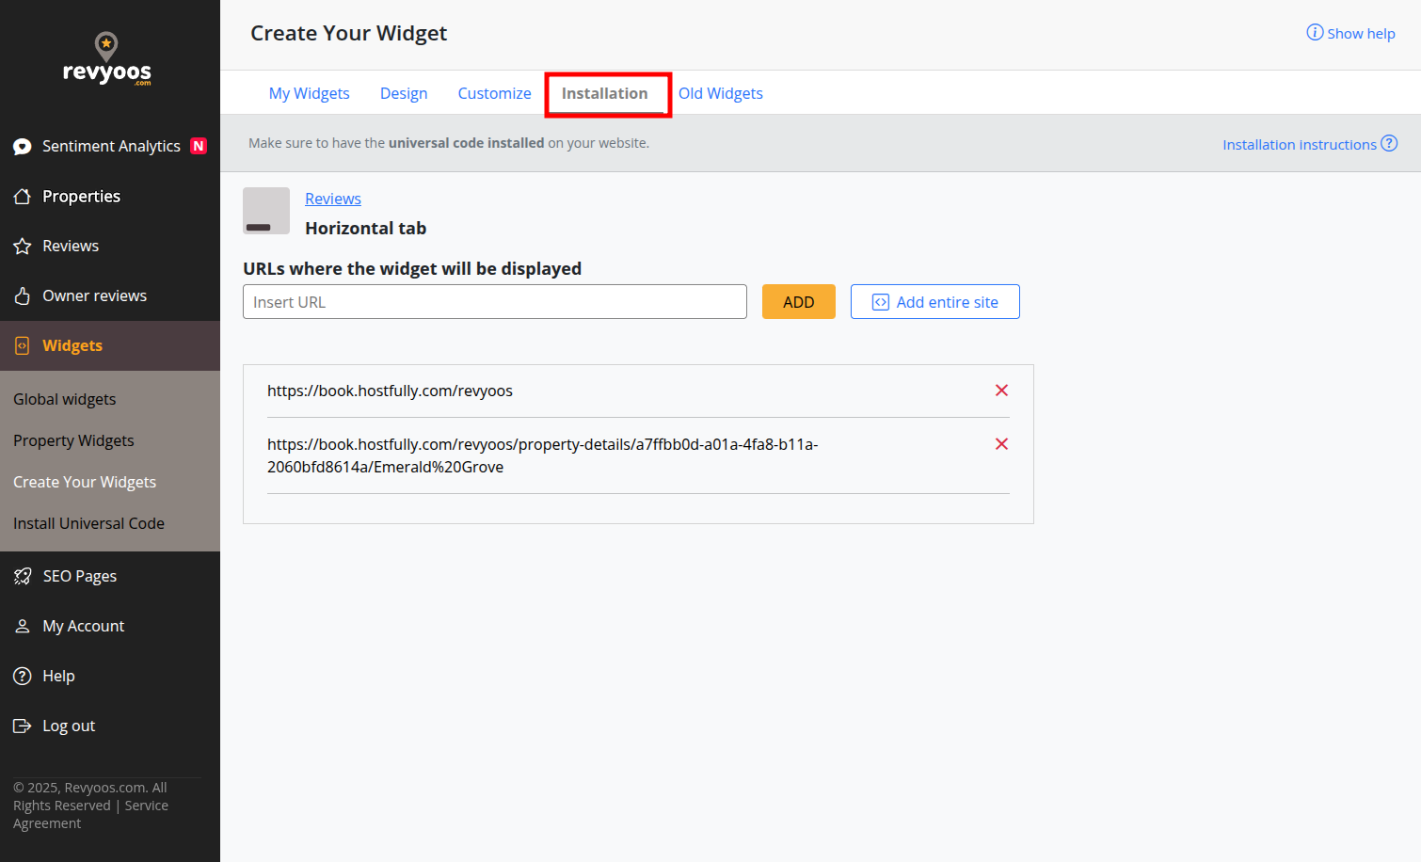Click the Reviews star icon

click(x=23, y=247)
